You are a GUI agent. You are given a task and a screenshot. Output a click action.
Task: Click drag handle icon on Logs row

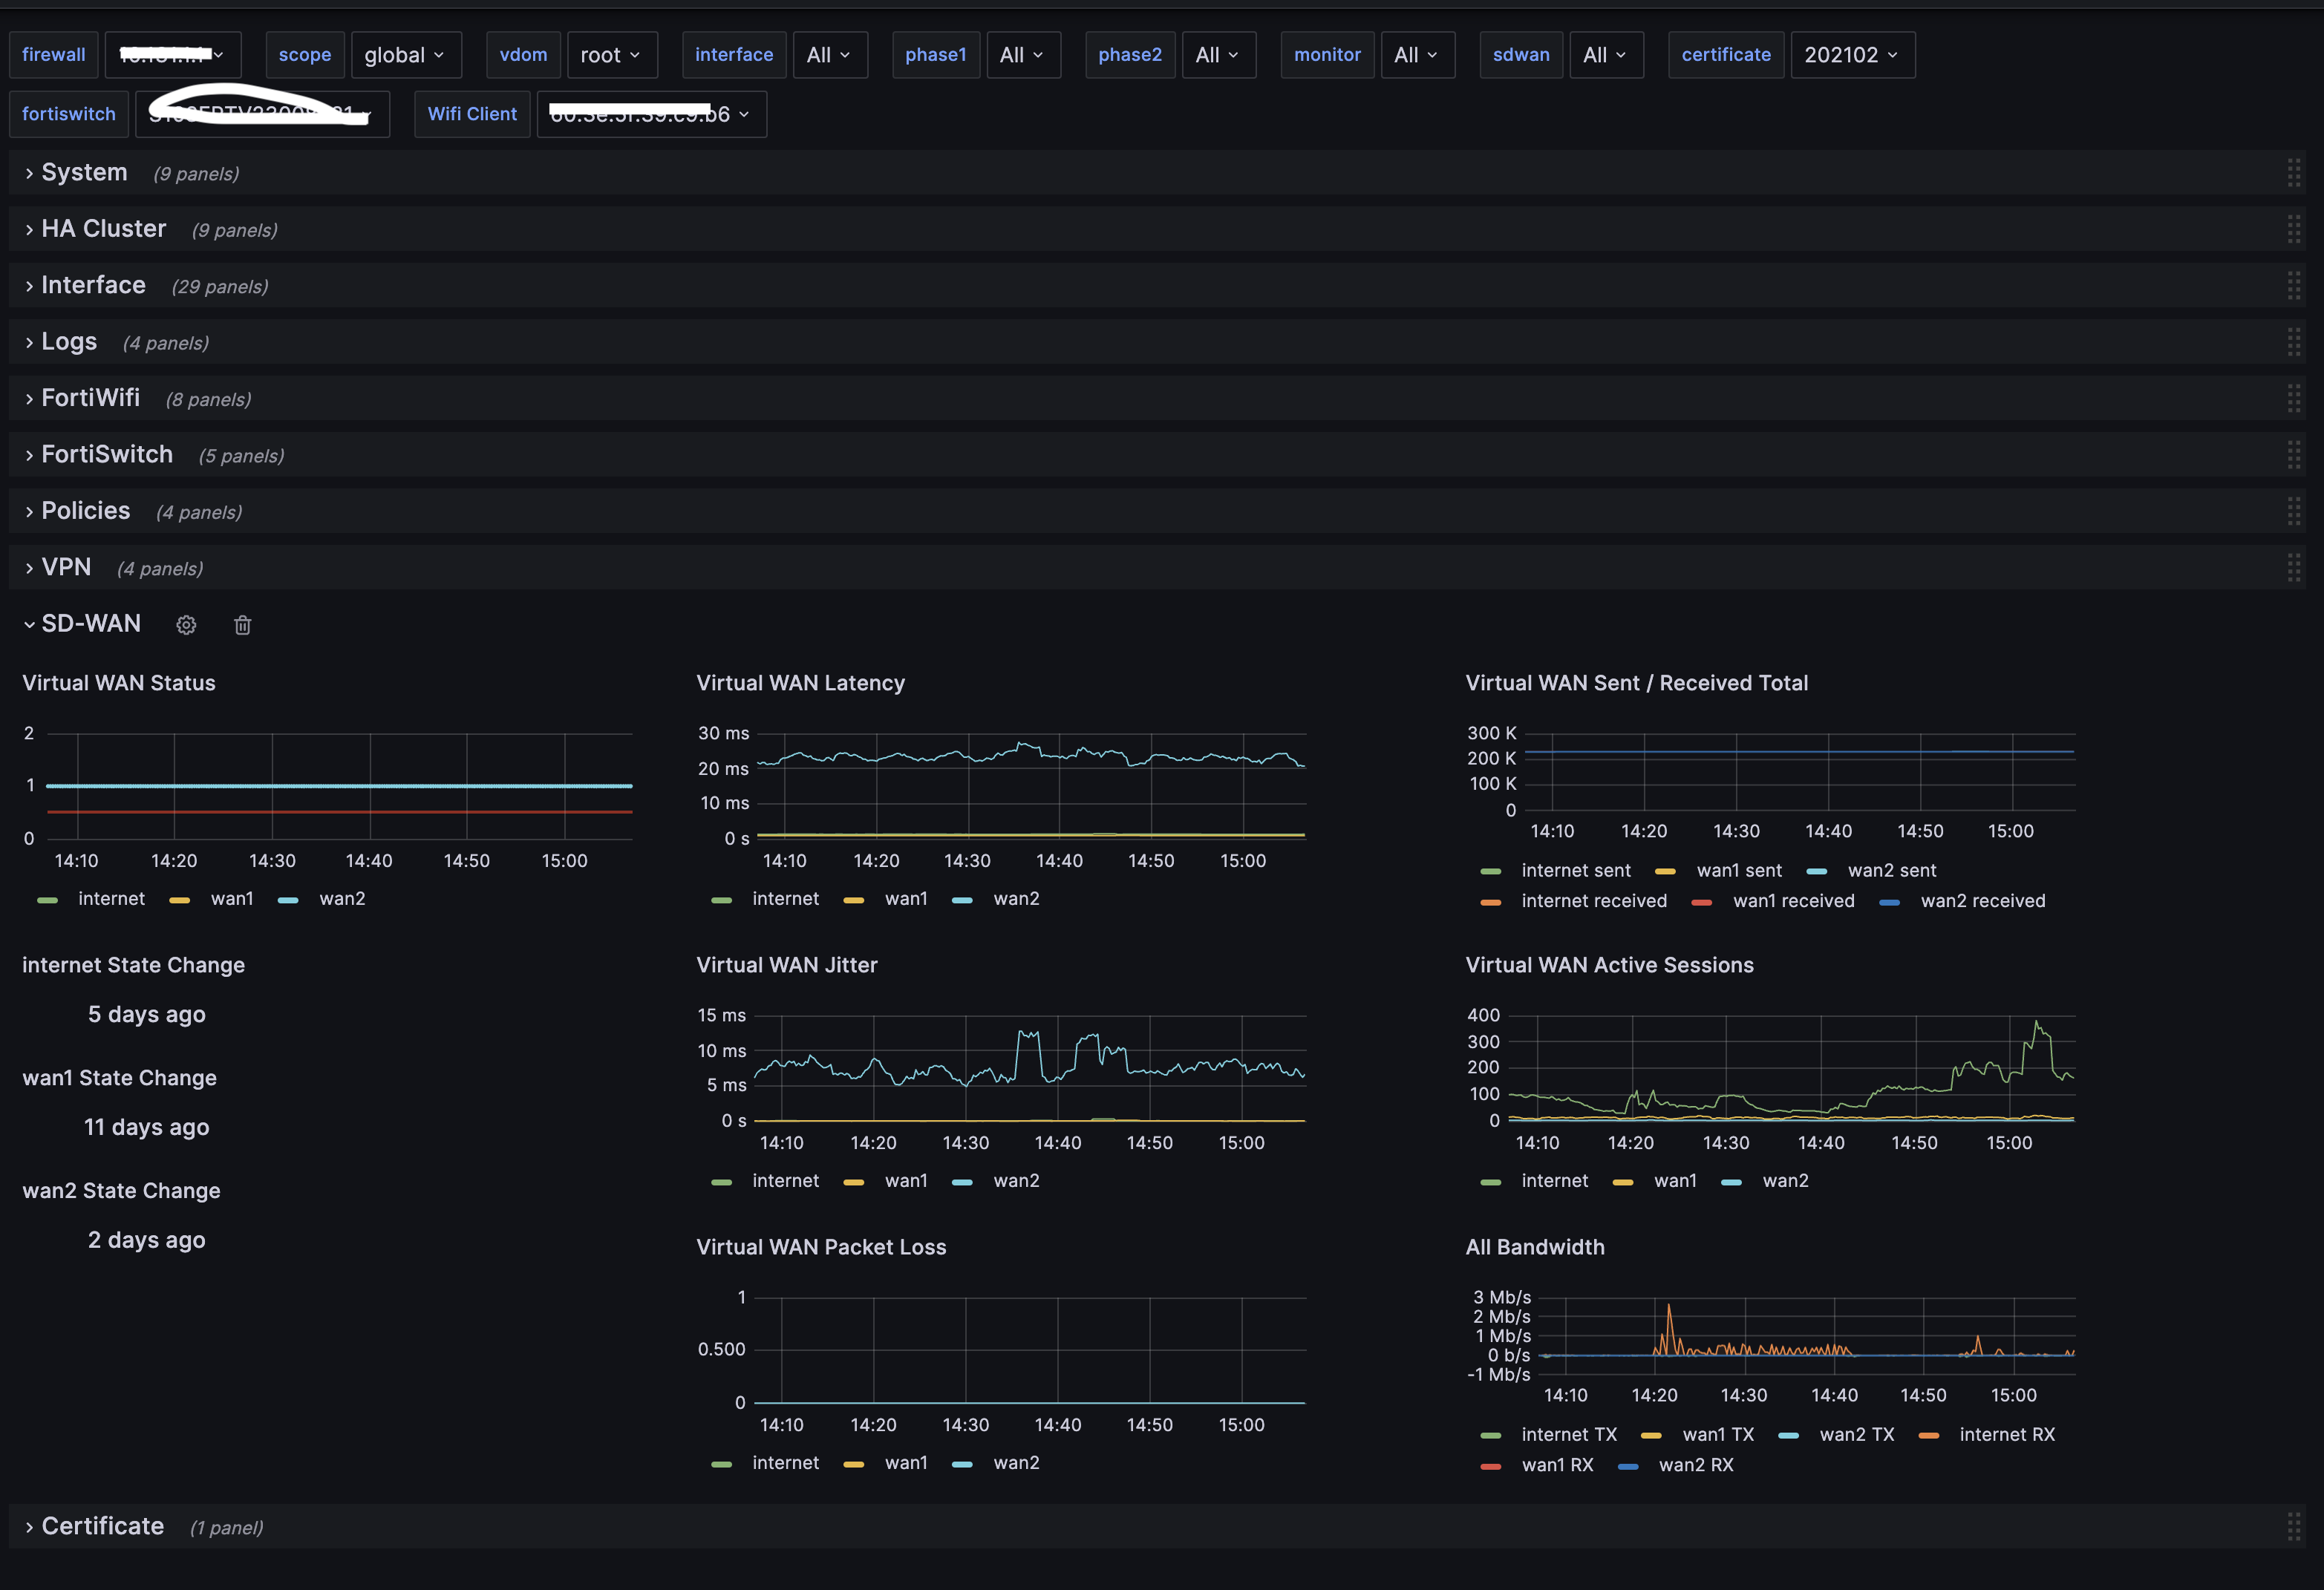[x=2293, y=342]
